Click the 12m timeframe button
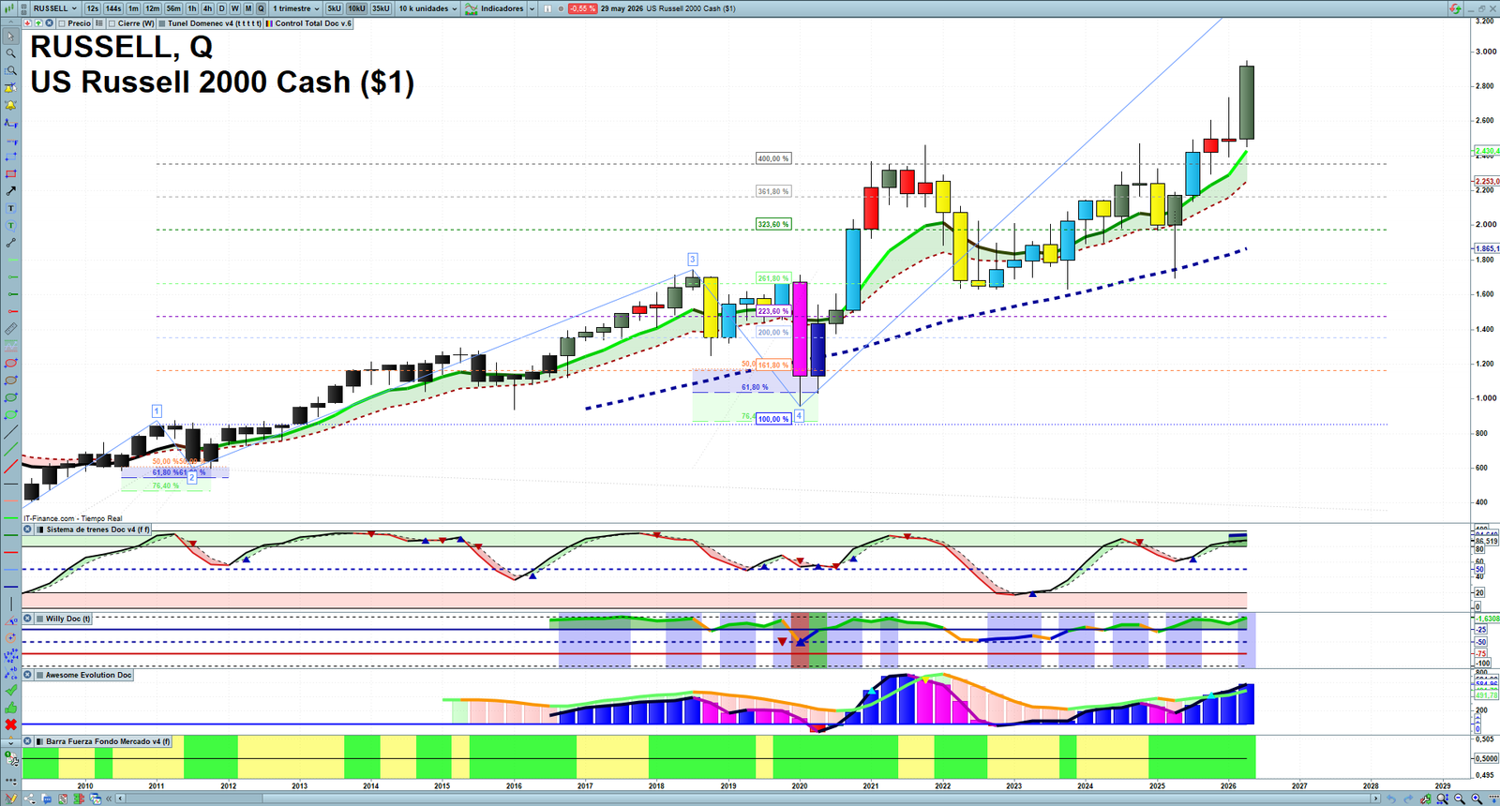 point(153,8)
